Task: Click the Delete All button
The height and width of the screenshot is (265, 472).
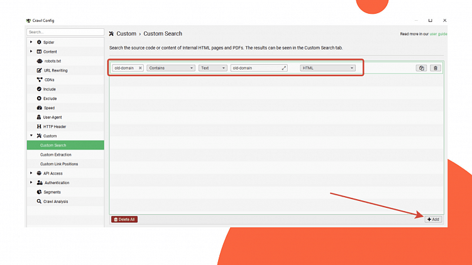Action: [124, 219]
